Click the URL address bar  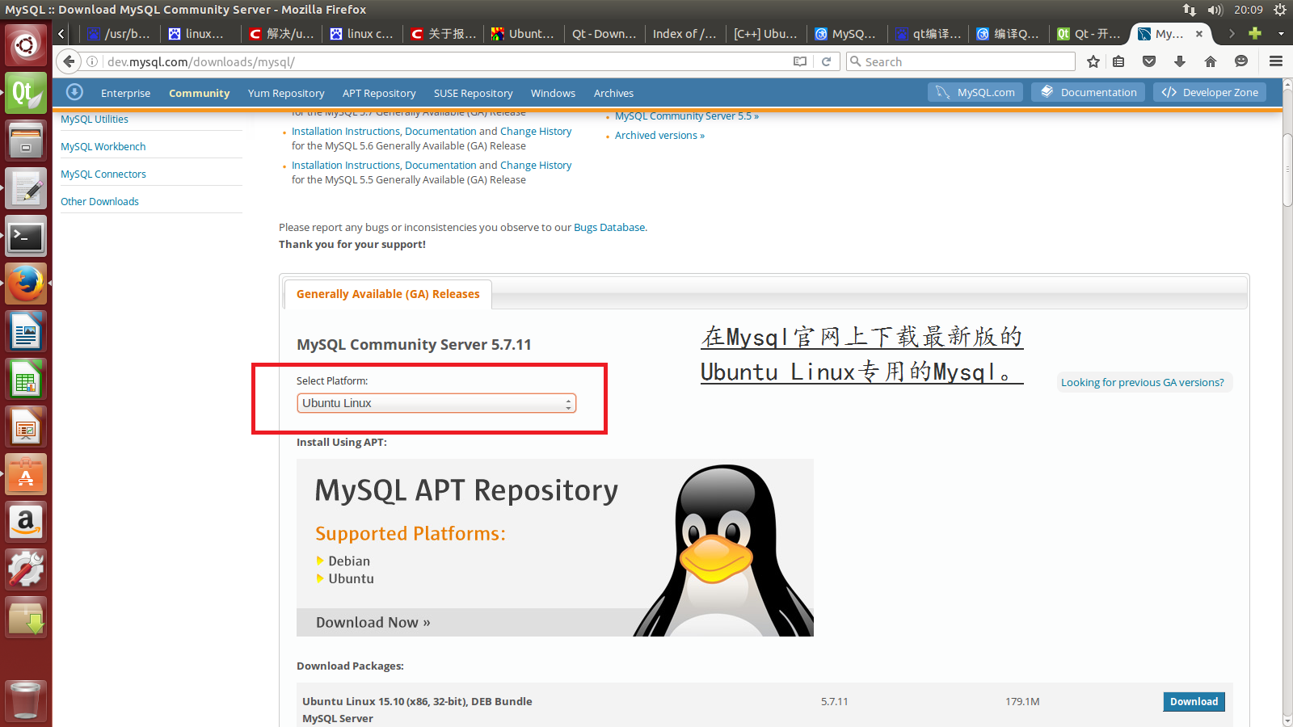tap(449, 61)
